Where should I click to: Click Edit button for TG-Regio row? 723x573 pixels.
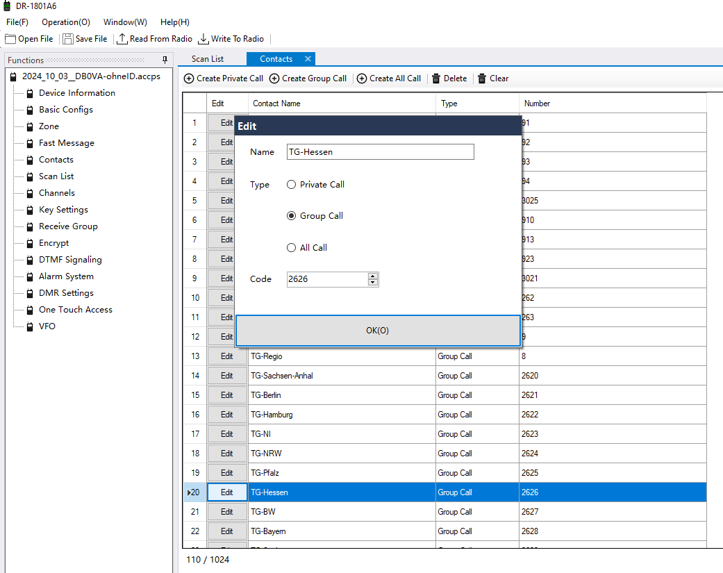tap(227, 356)
